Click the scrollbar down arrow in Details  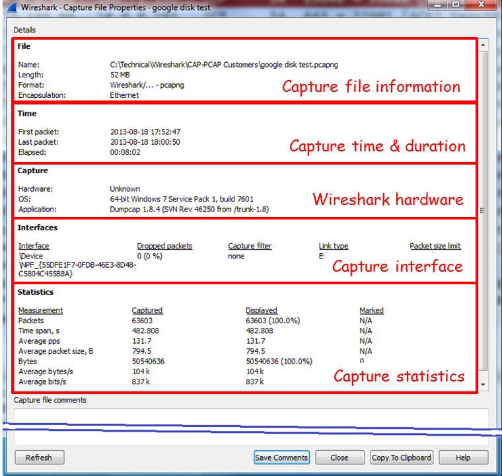pos(483,385)
